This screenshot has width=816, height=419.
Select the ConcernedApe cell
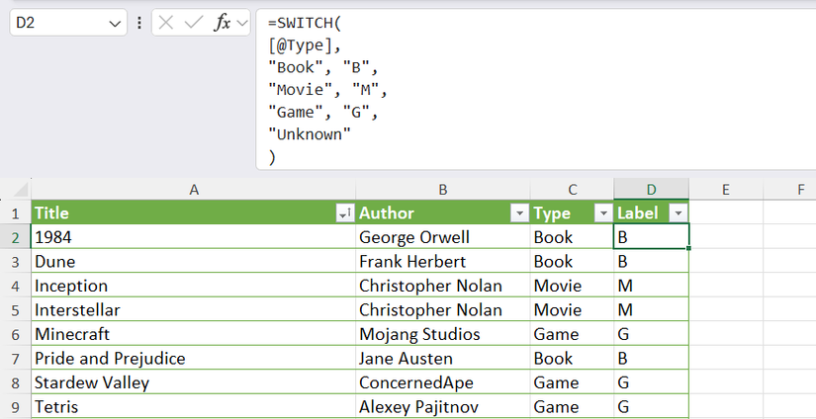tap(443, 382)
